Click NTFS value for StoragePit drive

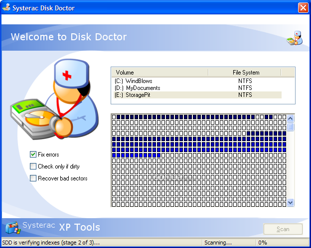click(245, 95)
